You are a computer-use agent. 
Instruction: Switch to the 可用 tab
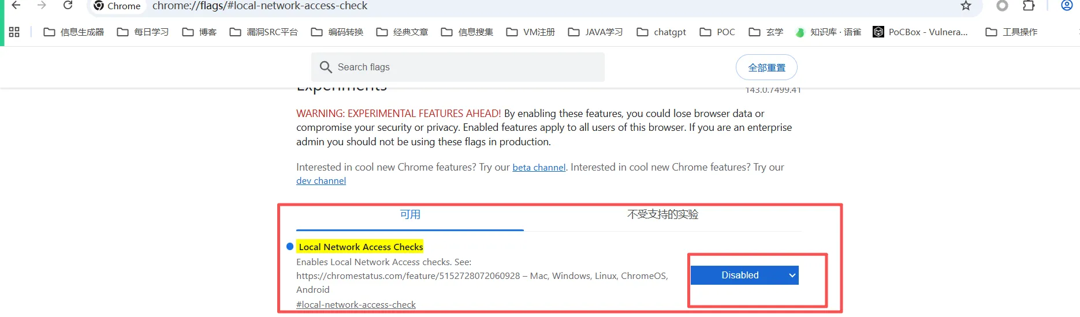click(x=410, y=215)
